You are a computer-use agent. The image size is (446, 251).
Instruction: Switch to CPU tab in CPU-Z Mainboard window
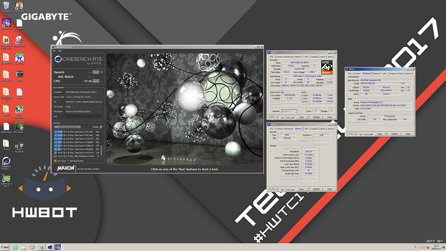tap(349, 74)
